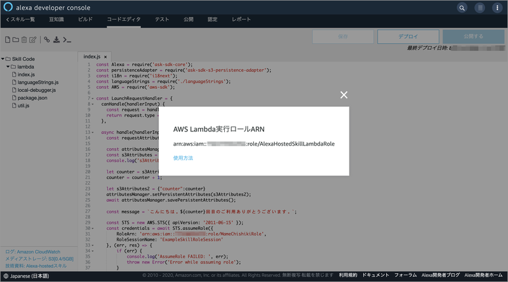Image resolution: width=508 pixels, height=282 pixels.
Task: Collapse the Skill Code tree folder
Action: click(x=3, y=58)
